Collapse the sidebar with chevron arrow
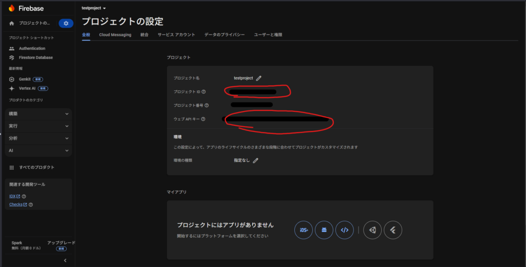Screen dimensions: 526x267 pos(65,261)
